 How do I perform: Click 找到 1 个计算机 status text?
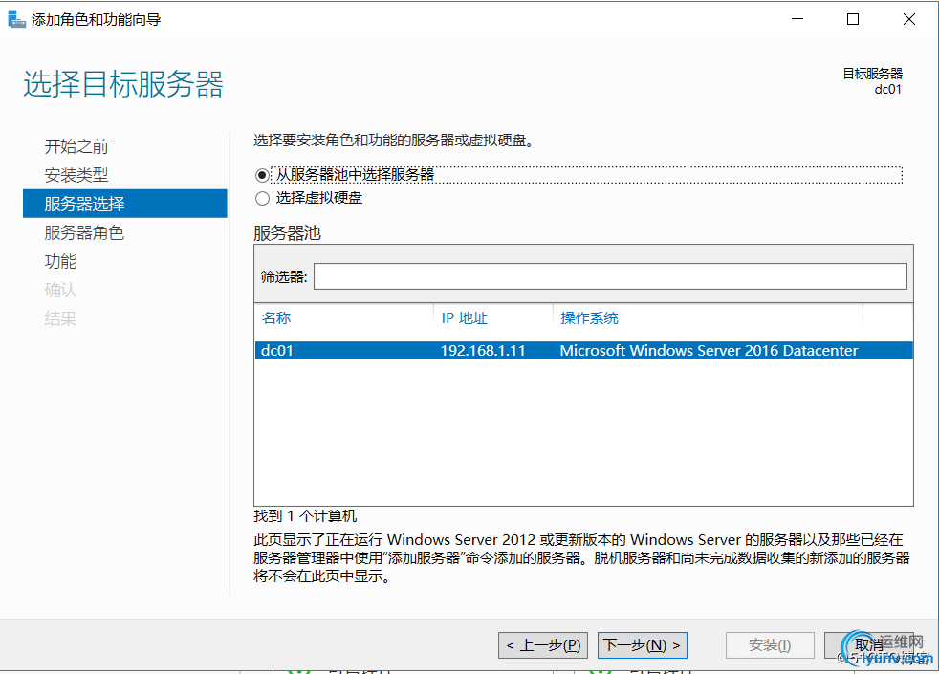(305, 516)
